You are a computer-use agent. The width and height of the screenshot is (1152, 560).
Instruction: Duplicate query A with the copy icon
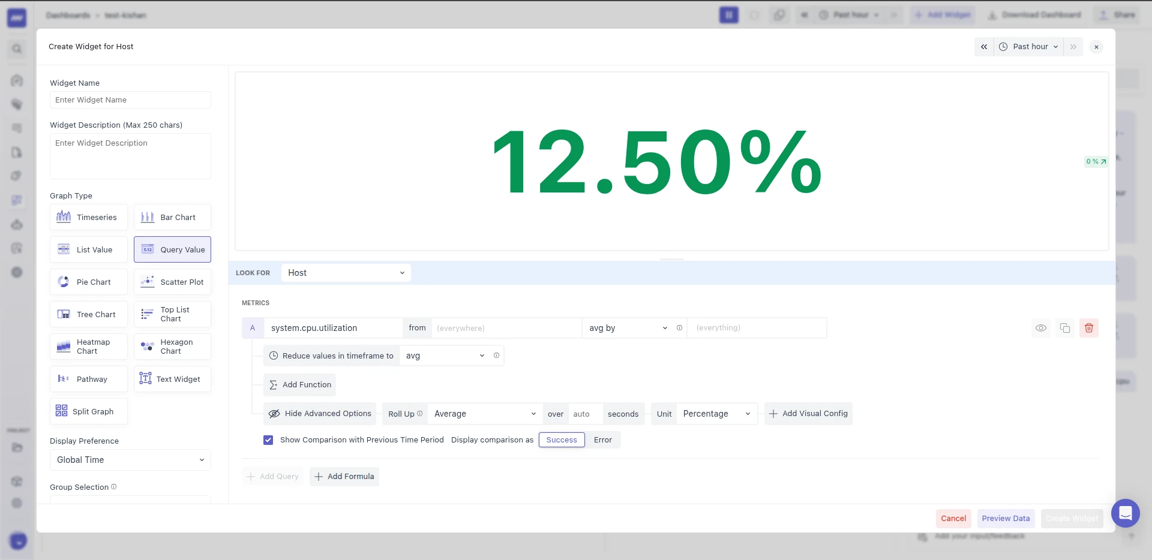coord(1065,328)
